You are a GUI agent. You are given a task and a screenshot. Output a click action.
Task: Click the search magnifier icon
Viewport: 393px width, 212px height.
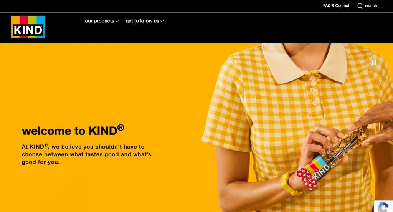[360, 6]
